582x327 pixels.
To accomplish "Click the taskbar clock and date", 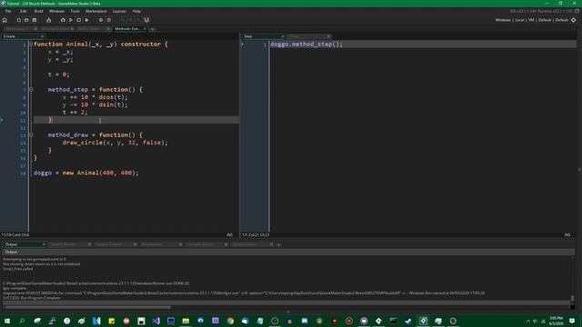I will (556, 321).
